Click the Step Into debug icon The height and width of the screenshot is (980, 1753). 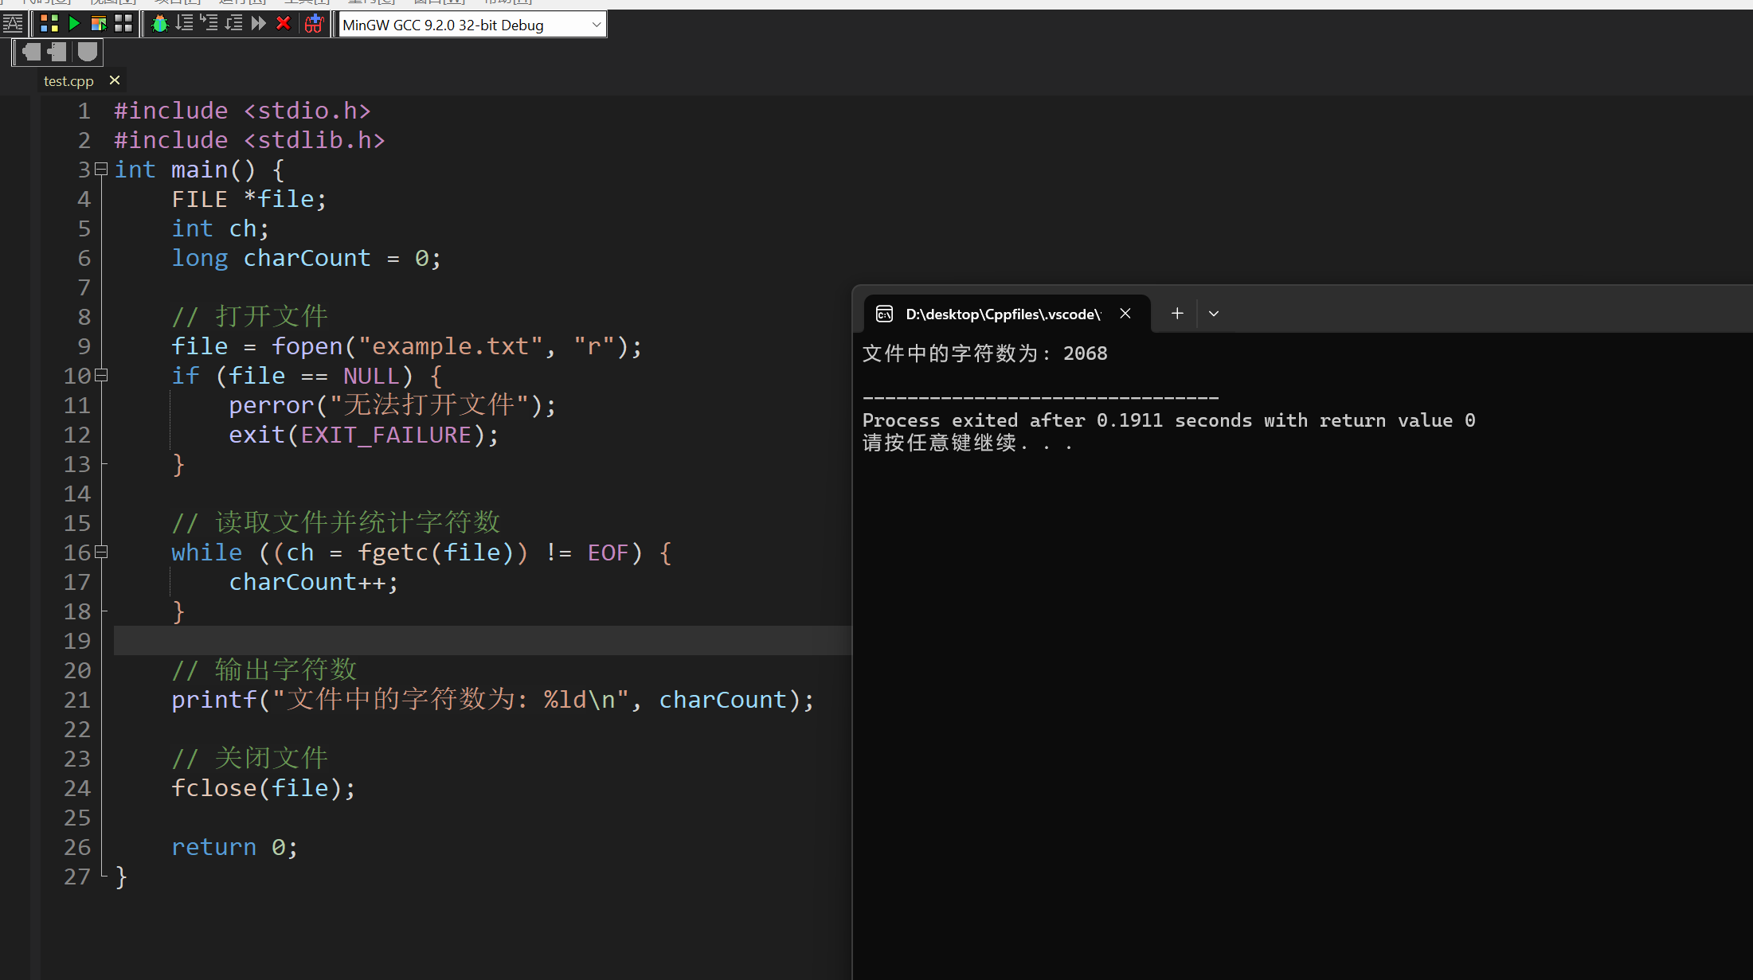[209, 23]
